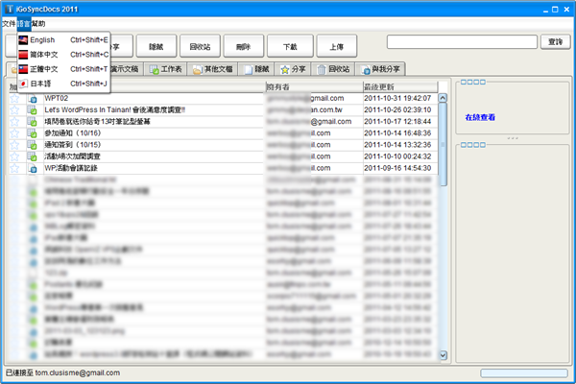Select the 參加通知（10/16）document name
The image size is (576, 384).
pos(73,133)
